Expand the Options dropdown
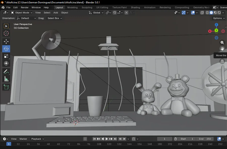 219,18
